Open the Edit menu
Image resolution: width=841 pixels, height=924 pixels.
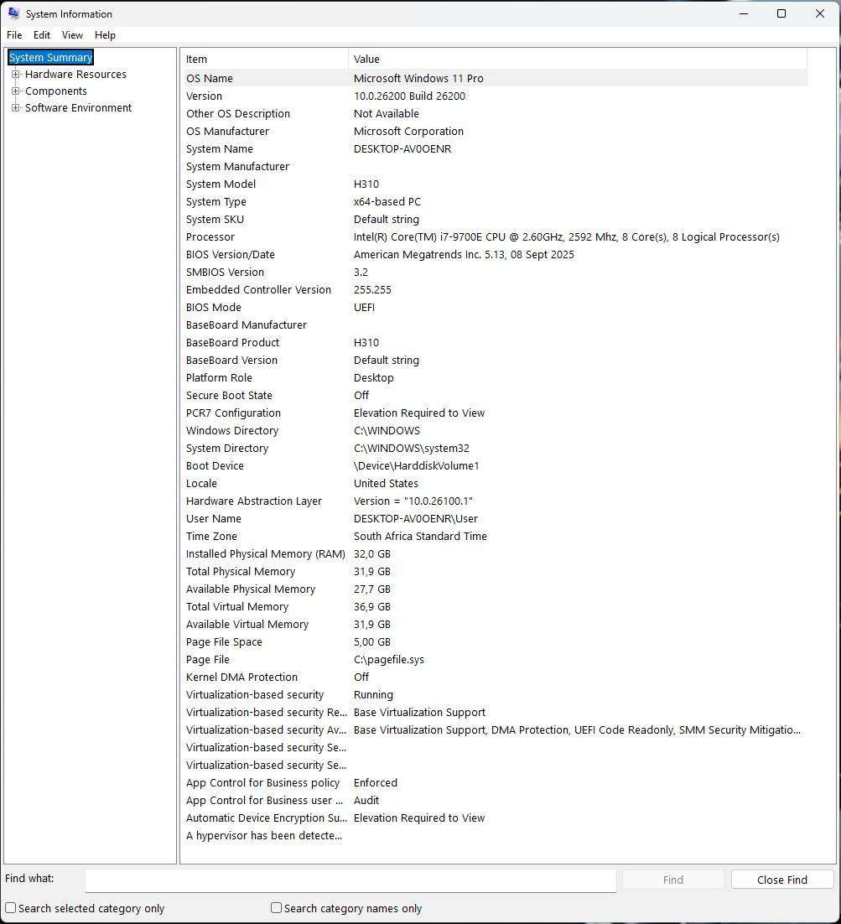(x=41, y=35)
